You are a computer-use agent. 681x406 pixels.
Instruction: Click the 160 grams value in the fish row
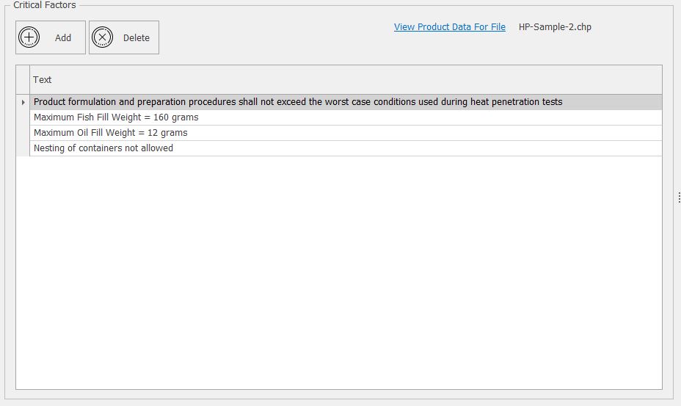[x=176, y=117]
